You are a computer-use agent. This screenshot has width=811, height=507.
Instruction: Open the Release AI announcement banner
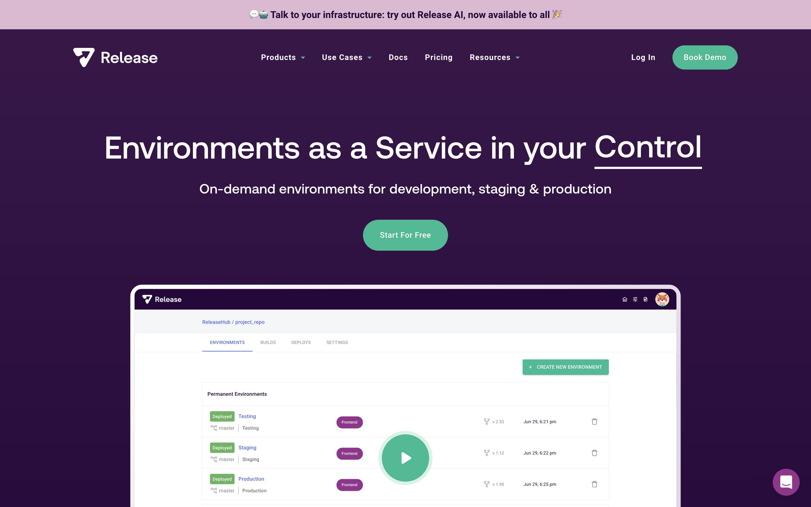[x=405, y=14]
